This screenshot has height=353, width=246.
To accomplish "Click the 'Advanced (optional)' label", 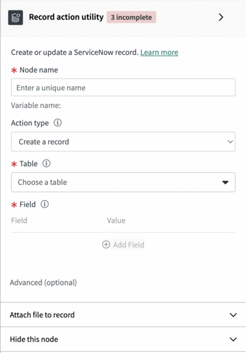I will click(43, 282).
